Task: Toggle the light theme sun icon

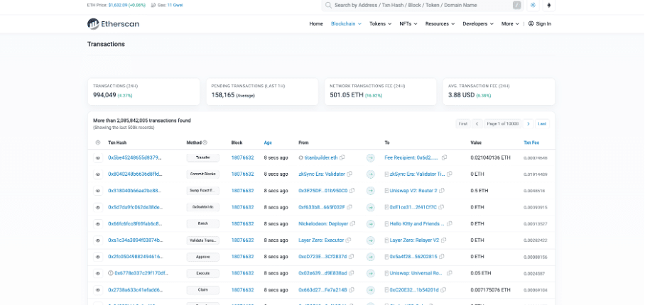Action: click(533, 6)
